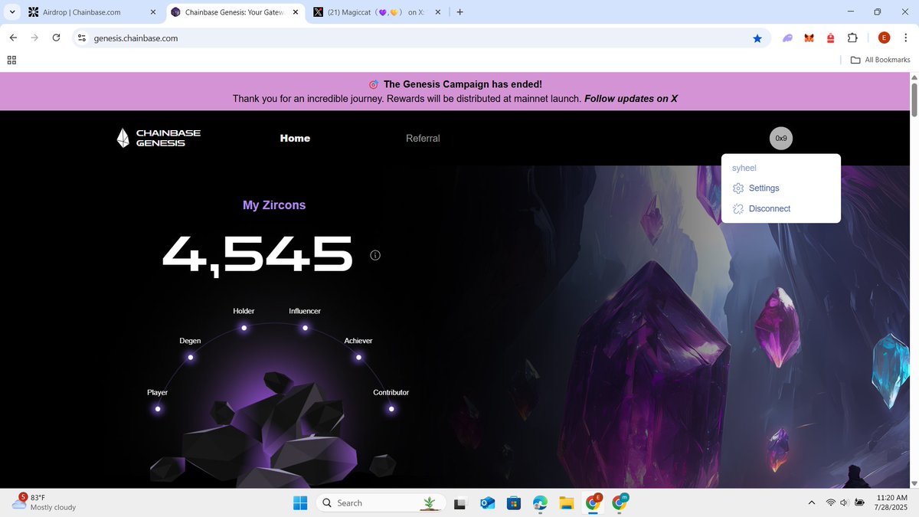Image resolution: width=919 pixels, height=517 pixels.
Task: Open Outlook from the taskbar
Action: 486,503
